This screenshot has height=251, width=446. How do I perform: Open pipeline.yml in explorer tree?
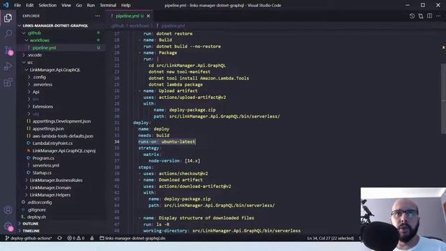point(44,48)
